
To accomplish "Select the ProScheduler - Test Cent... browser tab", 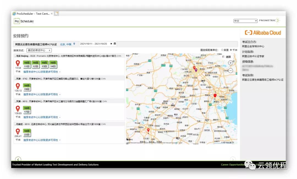I will pyautogui.click(x=32, y=14).
